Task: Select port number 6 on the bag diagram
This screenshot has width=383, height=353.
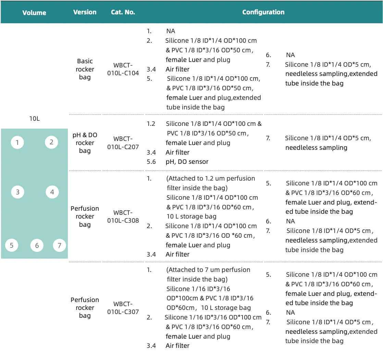Action: click(37, 245)
